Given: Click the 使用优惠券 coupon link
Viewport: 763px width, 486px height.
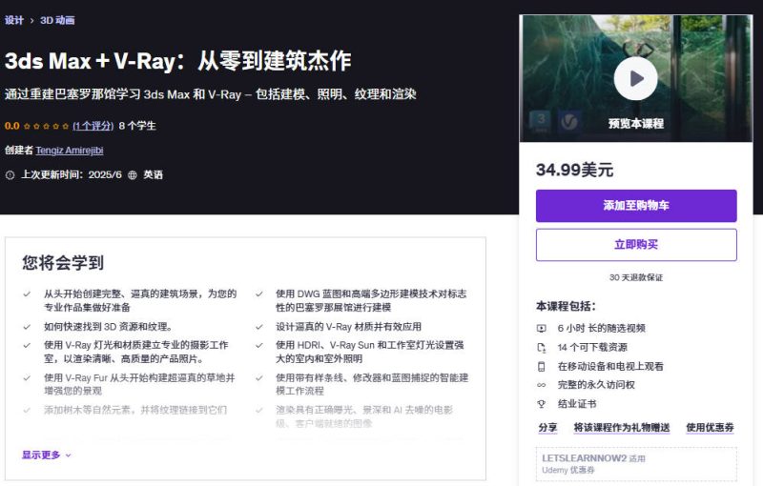Looking at the screenshot, I should (x=710, y=428).
